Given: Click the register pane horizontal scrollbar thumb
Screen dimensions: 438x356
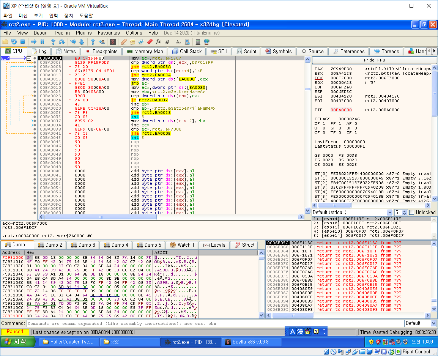Looking at the screenshot, I should point(335,205).
